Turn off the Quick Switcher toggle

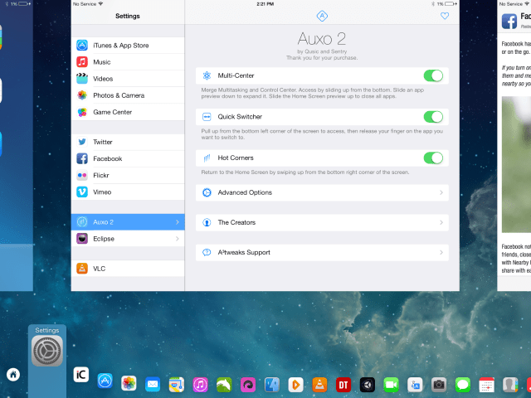pos(433,117)
